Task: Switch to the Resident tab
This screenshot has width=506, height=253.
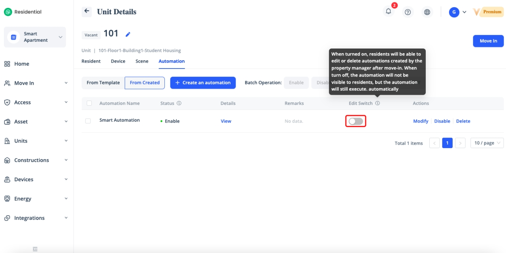Action: pyautogui.click(x=91, y=61)
